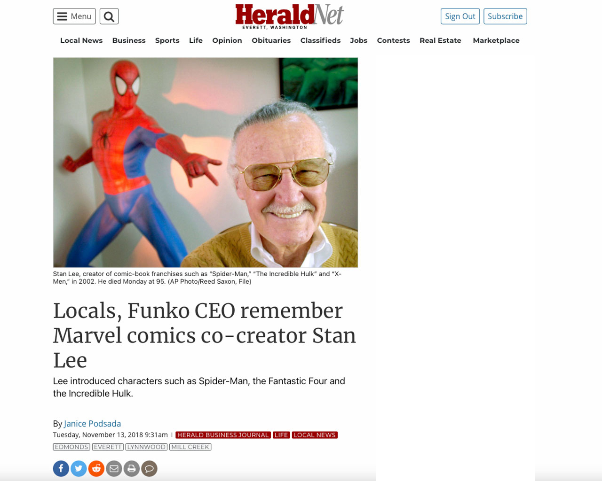Click the Subscribe button
Screen dimensions: 602x481
[505, 16]
